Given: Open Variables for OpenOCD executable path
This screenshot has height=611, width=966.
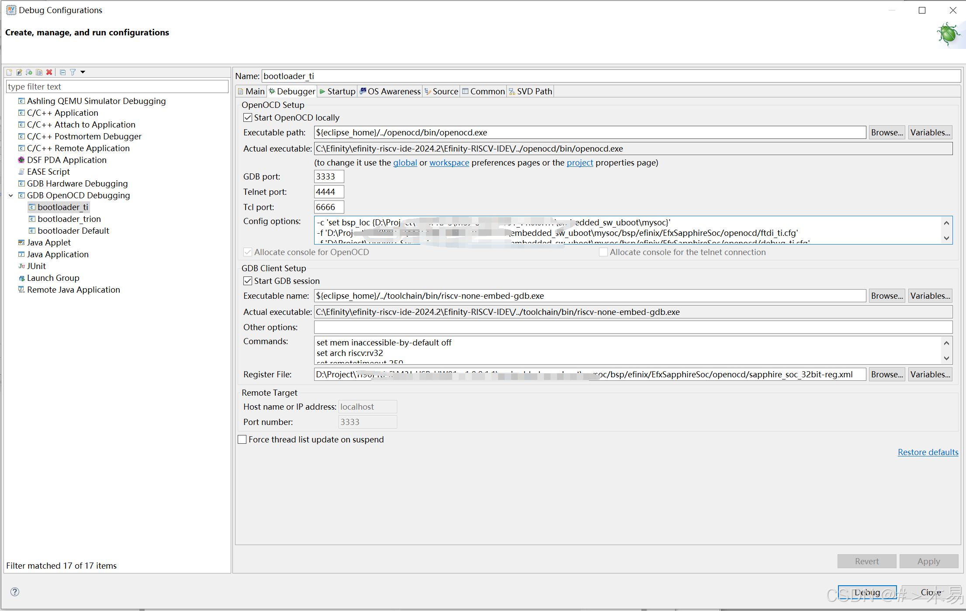Looking at the screenshot, I should [930, 132].
